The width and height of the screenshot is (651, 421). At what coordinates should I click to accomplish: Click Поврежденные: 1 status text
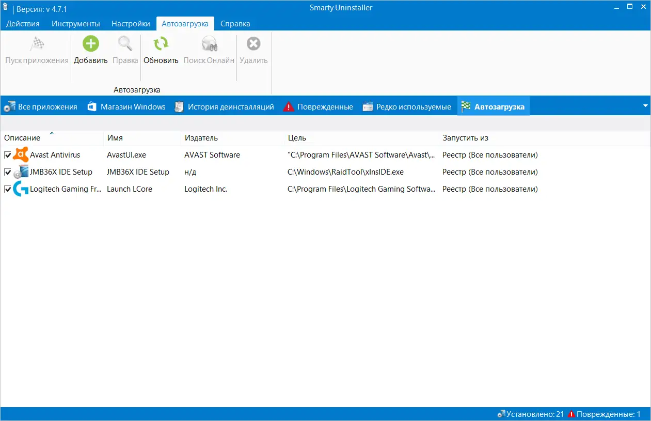pyautogui.click(x=609, y=414)
